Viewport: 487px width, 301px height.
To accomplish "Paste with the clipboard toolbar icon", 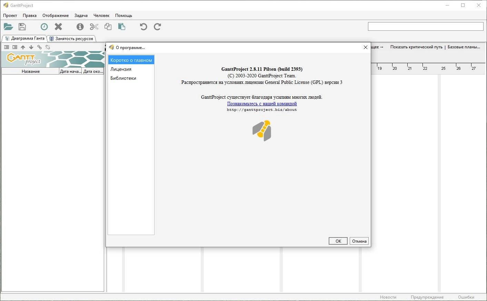I will click(121, 27).
